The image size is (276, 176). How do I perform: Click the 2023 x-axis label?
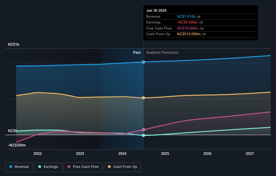pyautogui.click(x=80, y=154)
